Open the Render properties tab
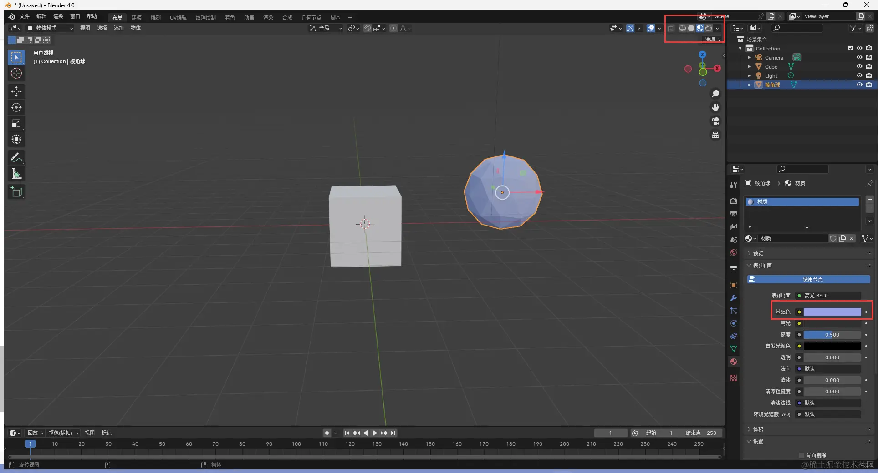The width and height of the screenshot is (878, 473). [x=734, y=201]
